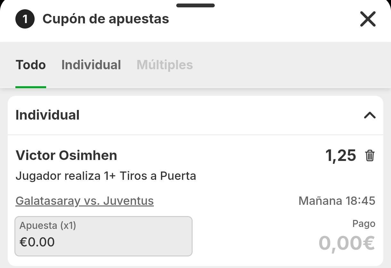Click the Pago payout amount 0,00€
Viewport: 391px width, 268px height.
[x=346, y=243]
